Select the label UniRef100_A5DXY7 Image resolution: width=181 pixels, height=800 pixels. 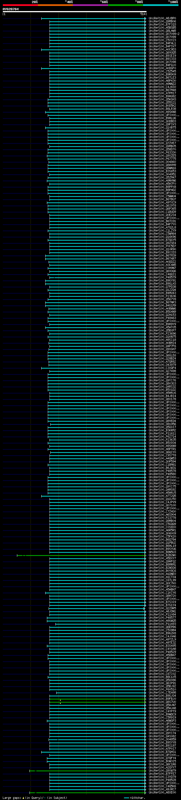[x=162, y=558]
